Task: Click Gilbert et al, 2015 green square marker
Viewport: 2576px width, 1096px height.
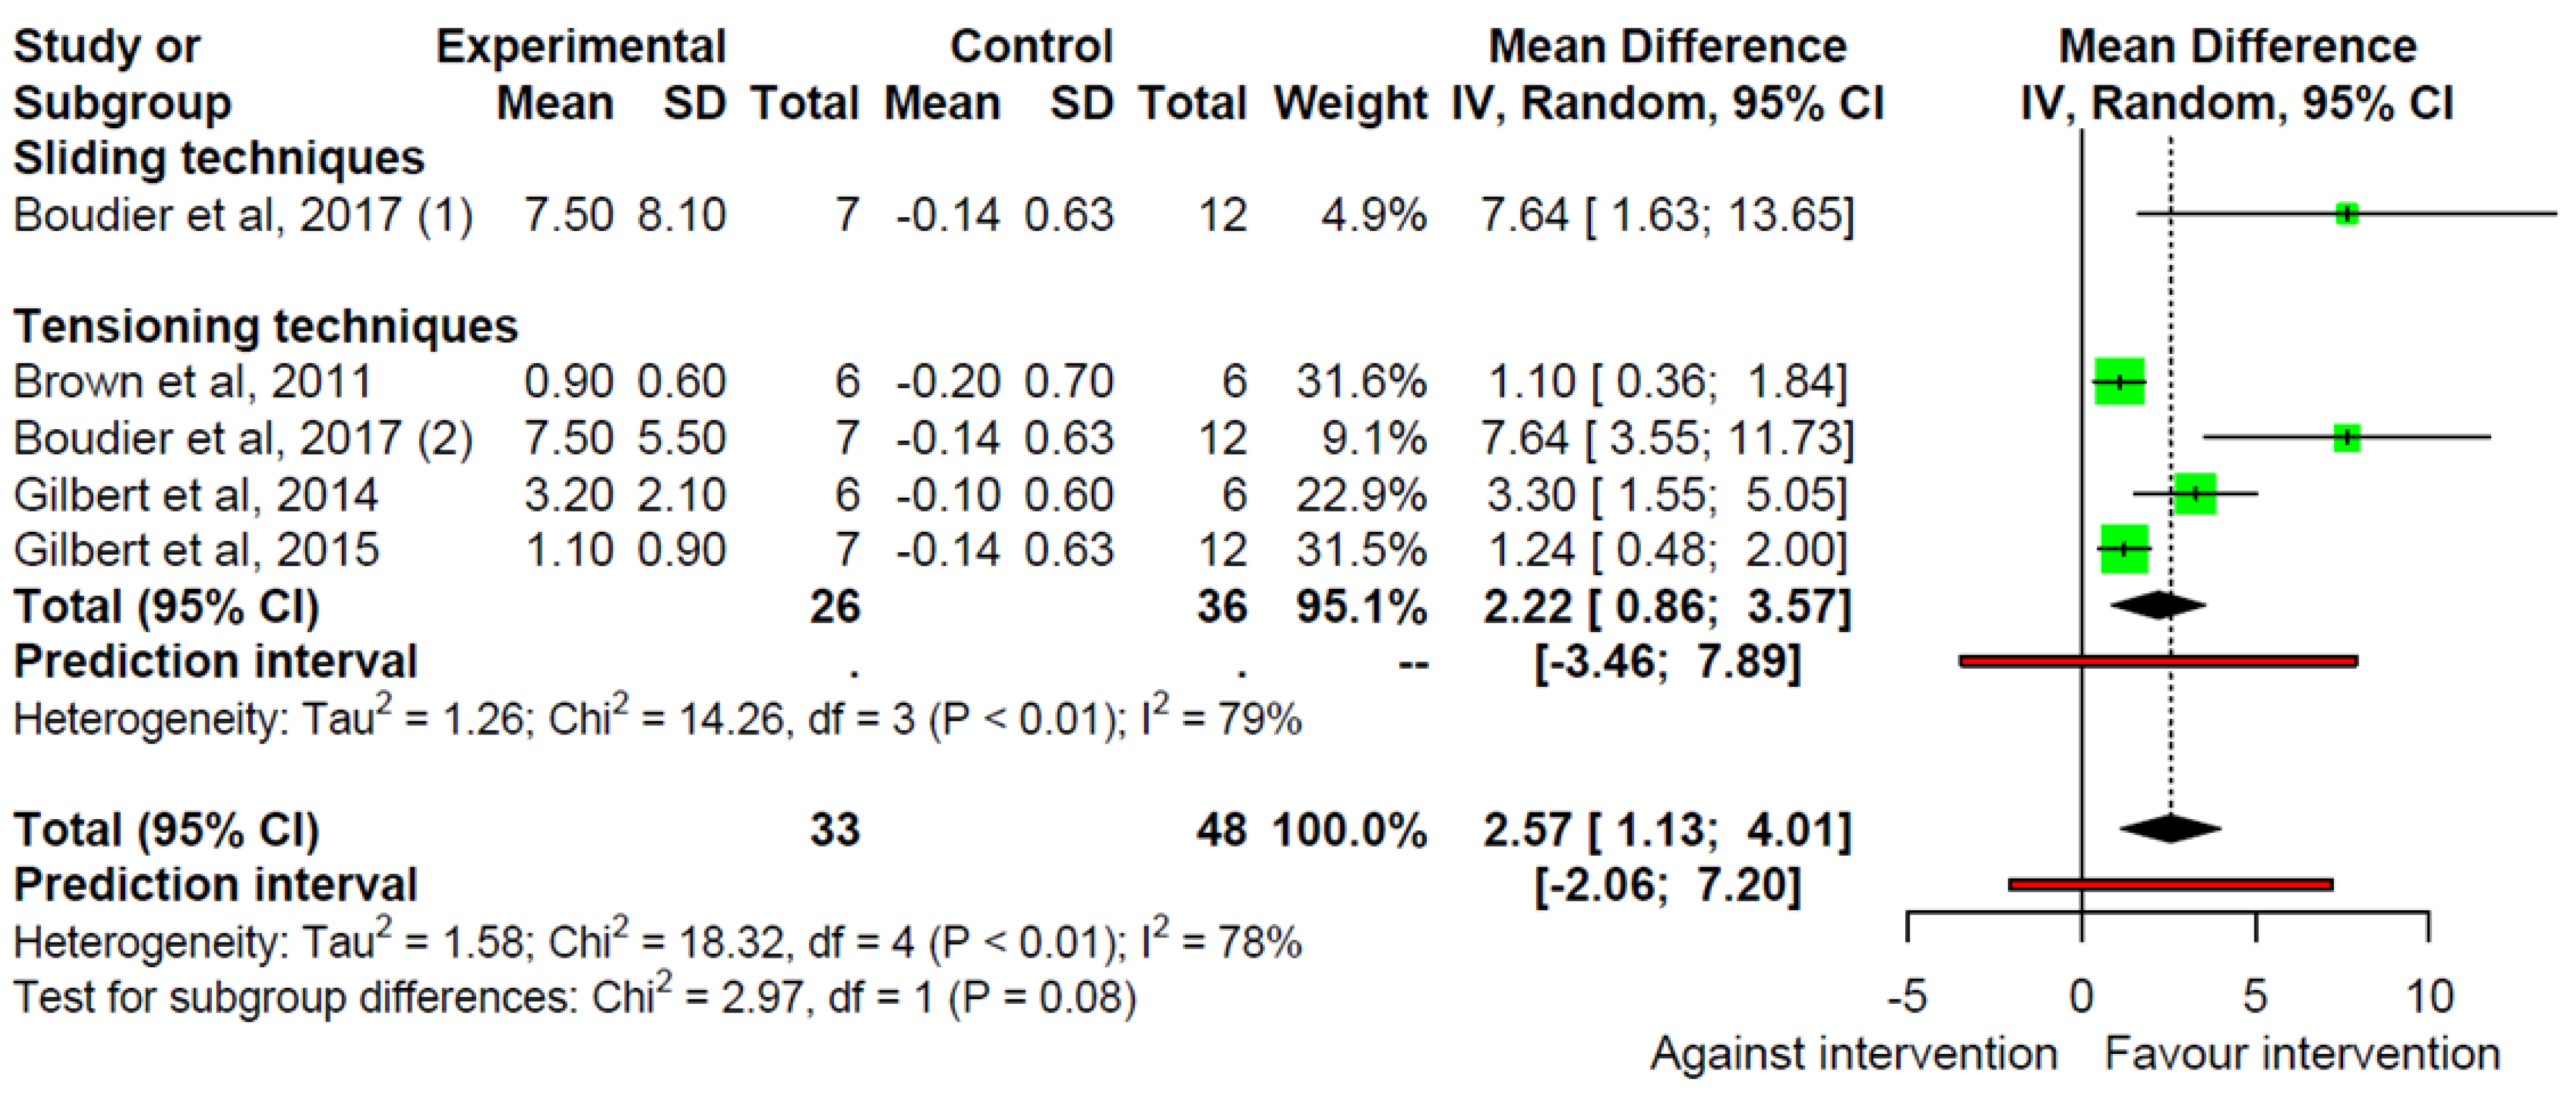Action: [2124, 549]
